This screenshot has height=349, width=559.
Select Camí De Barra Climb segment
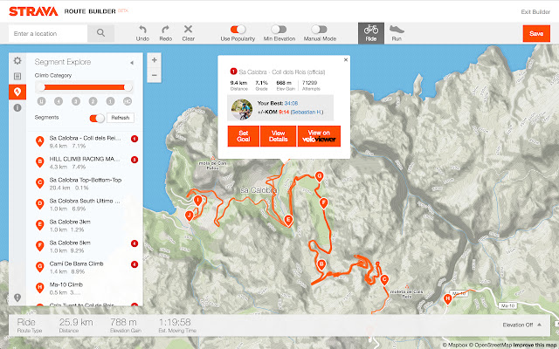click(x=86, y=268)
